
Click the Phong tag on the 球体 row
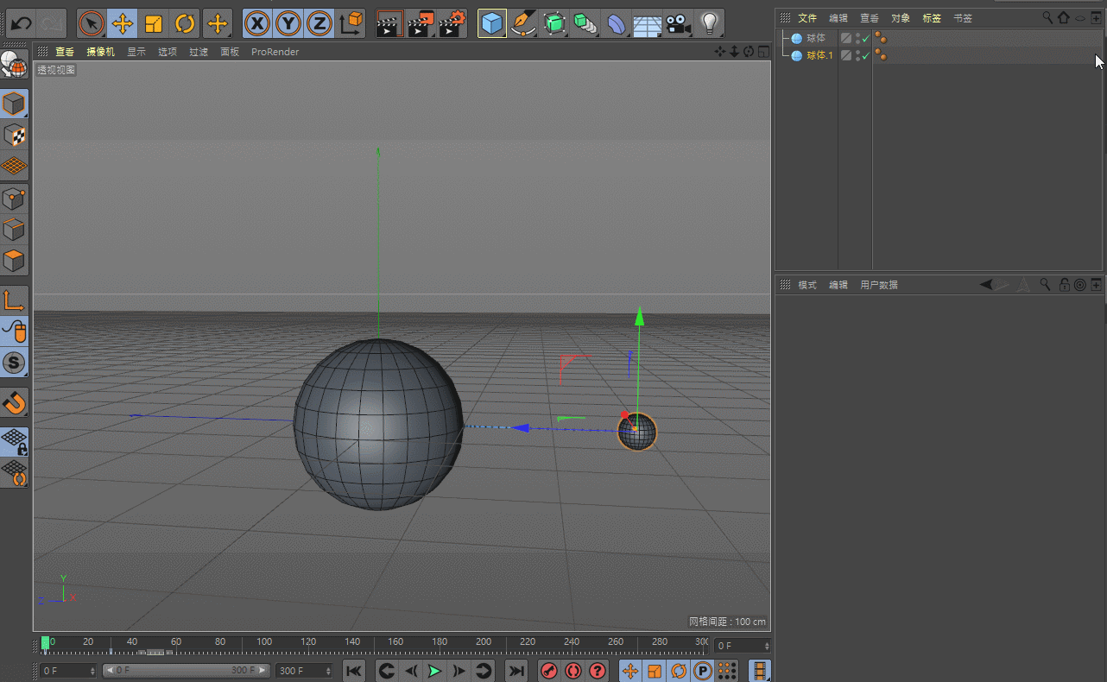pos(881,38)
